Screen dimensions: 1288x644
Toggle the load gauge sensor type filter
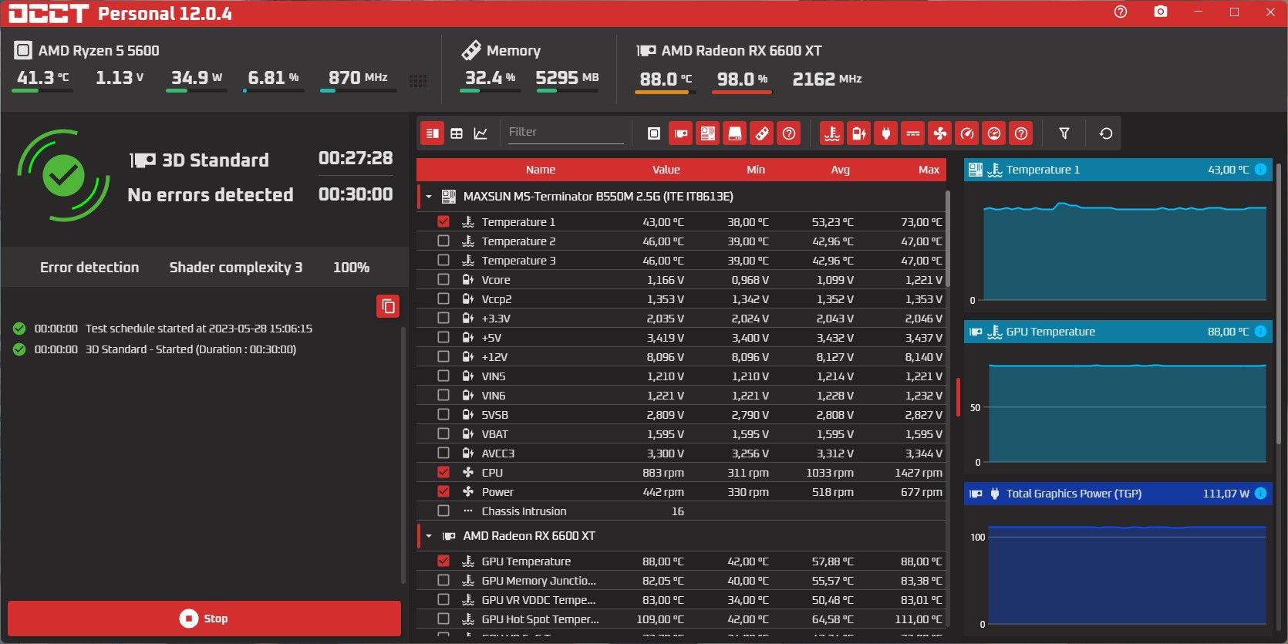[994, 133]
